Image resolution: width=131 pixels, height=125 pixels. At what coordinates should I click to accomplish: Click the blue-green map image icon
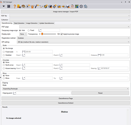[x=77, y=6]
